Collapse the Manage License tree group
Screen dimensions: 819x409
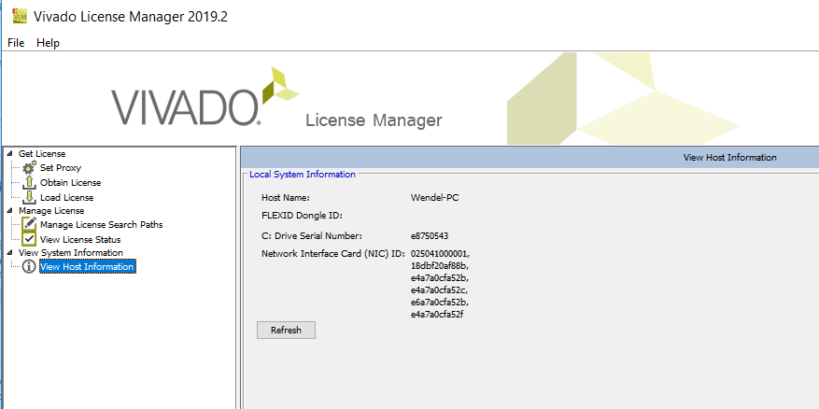(x=9, y=211)
